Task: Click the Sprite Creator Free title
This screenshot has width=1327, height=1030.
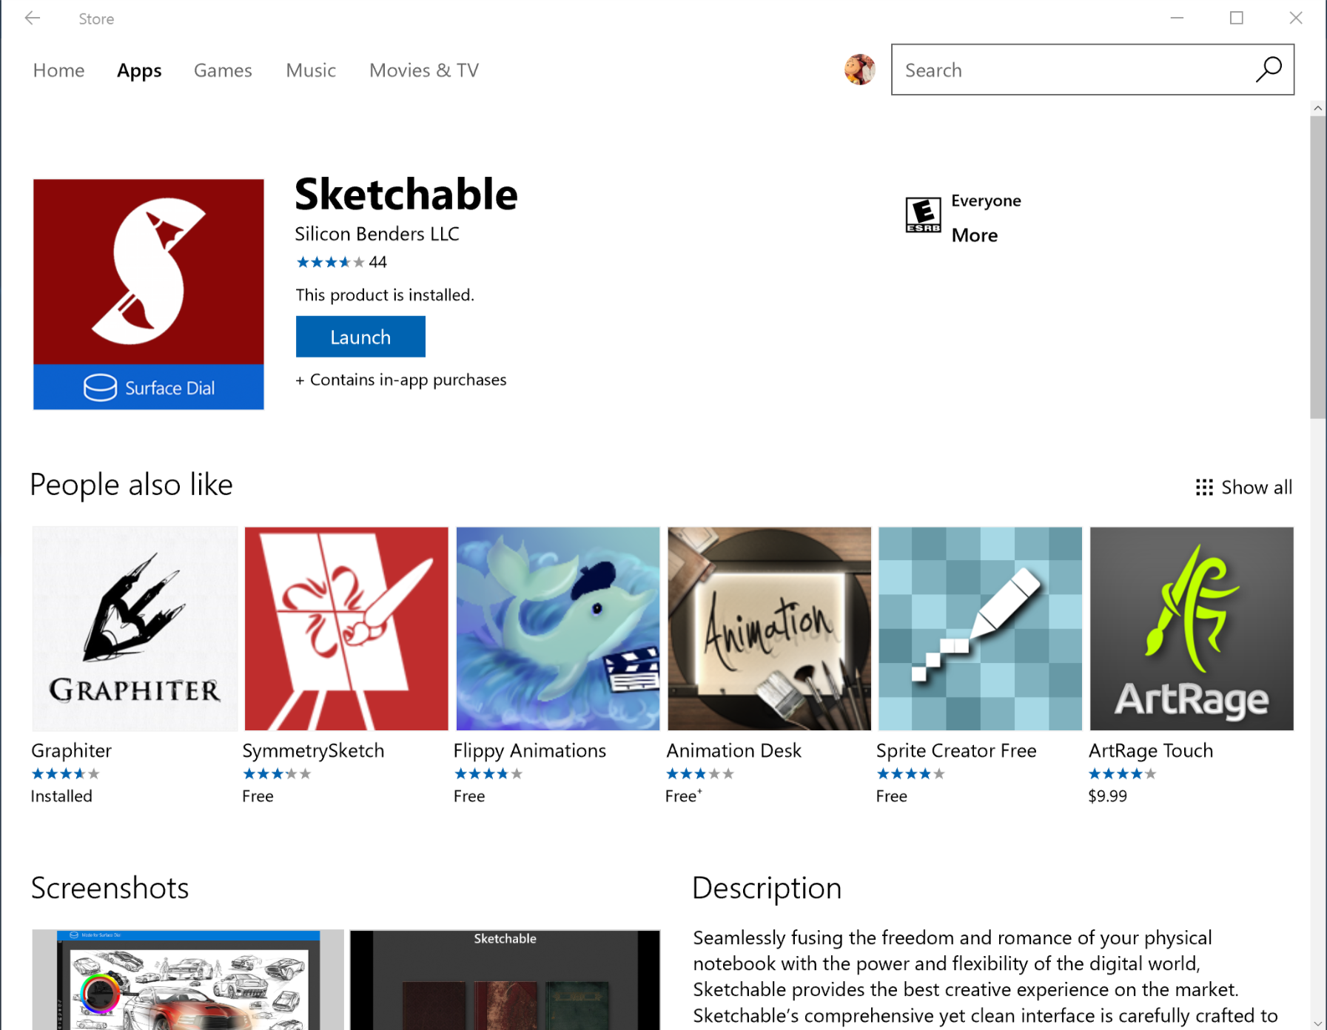Action: point(956,750)
